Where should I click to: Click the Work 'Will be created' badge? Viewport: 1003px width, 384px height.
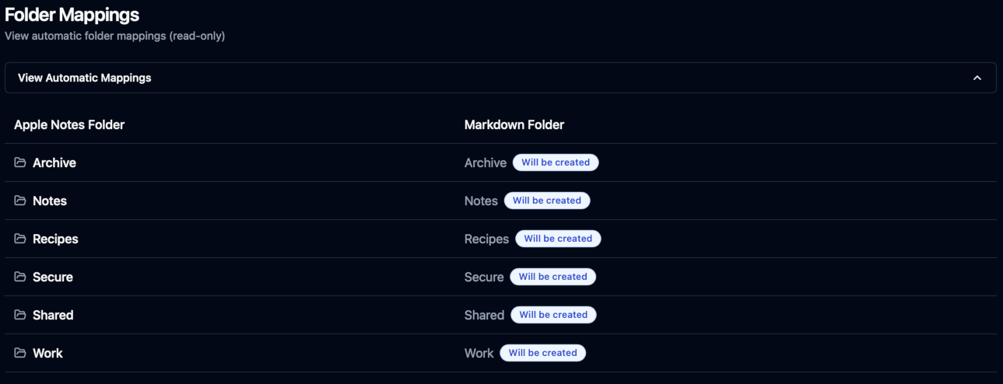(x=542, y=353)
